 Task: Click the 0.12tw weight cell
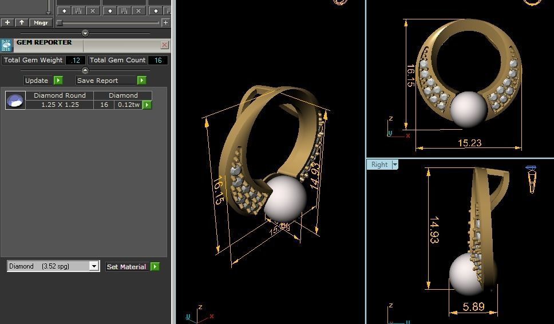tap(129, 105)
